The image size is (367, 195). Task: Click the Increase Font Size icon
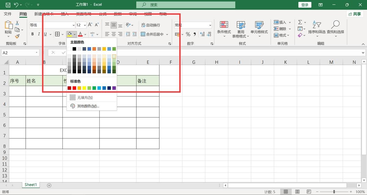pos(90,25)
